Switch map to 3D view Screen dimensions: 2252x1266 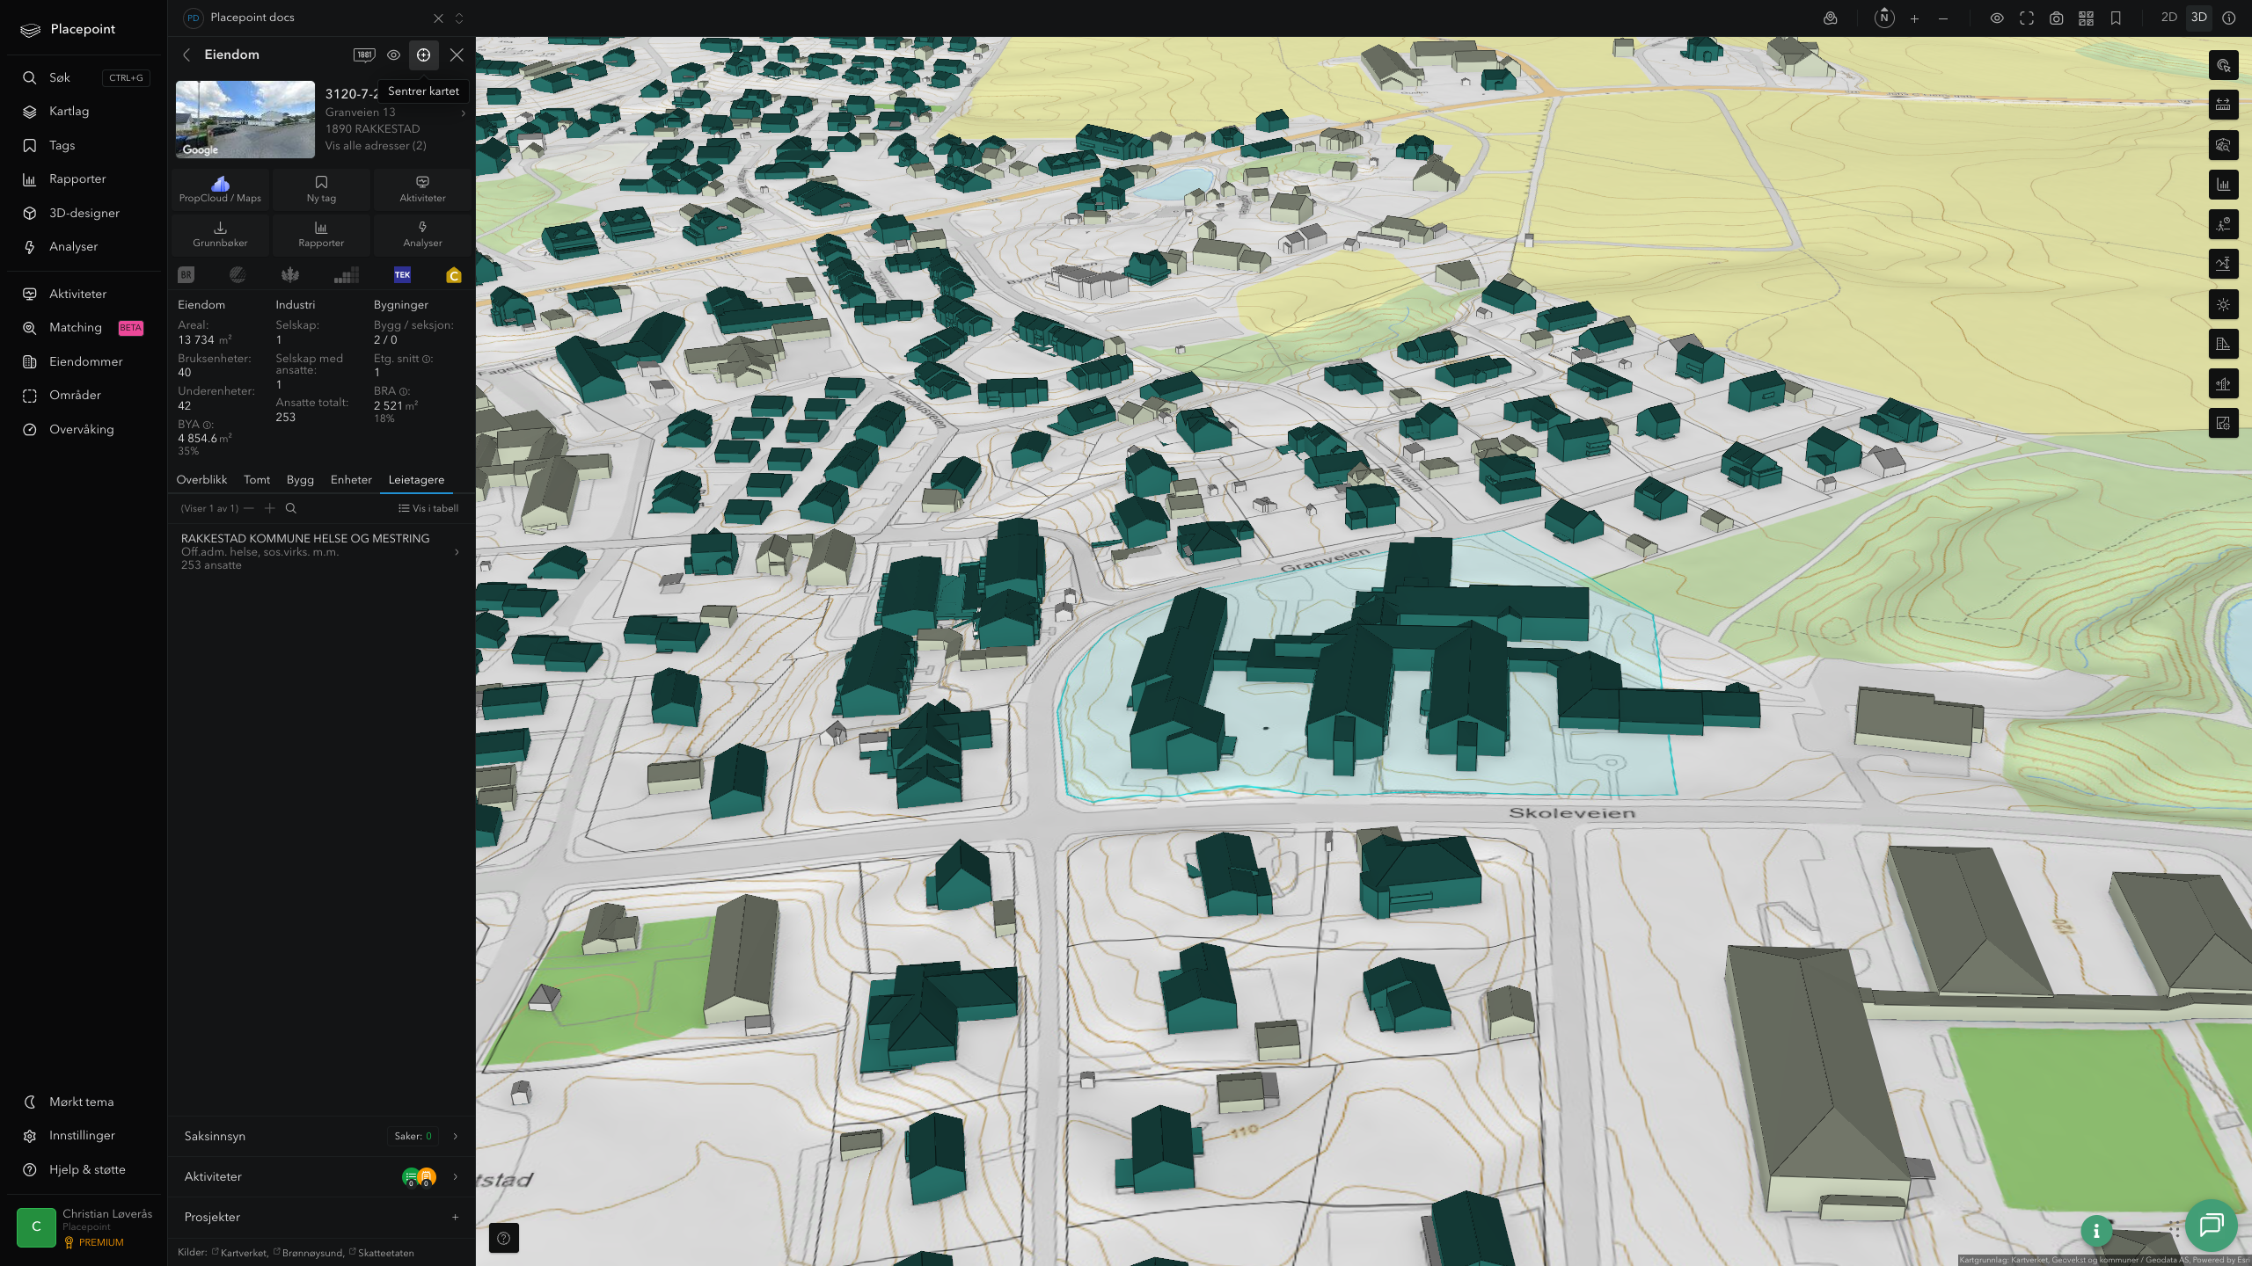(x=2199, y=18)
